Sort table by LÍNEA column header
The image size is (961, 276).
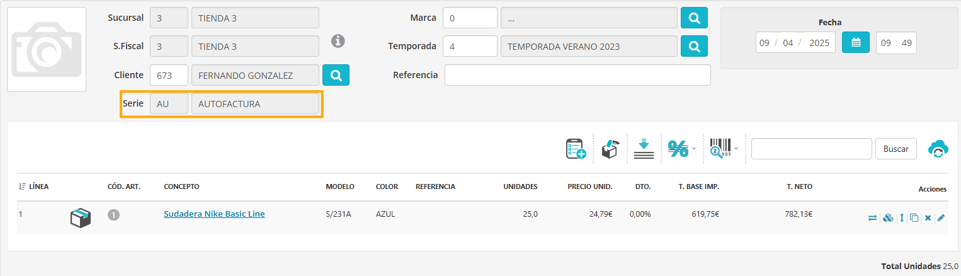click(x=33, y=187)
